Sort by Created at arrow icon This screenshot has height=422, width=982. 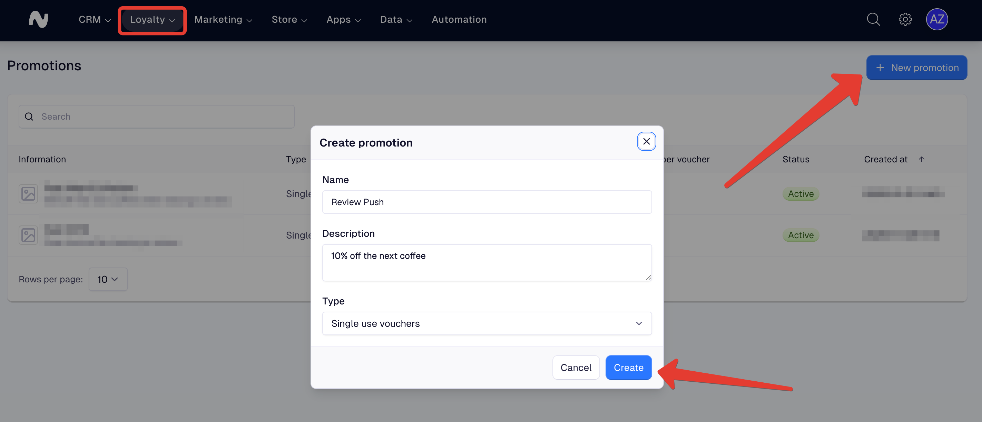[x=921, y=160]
